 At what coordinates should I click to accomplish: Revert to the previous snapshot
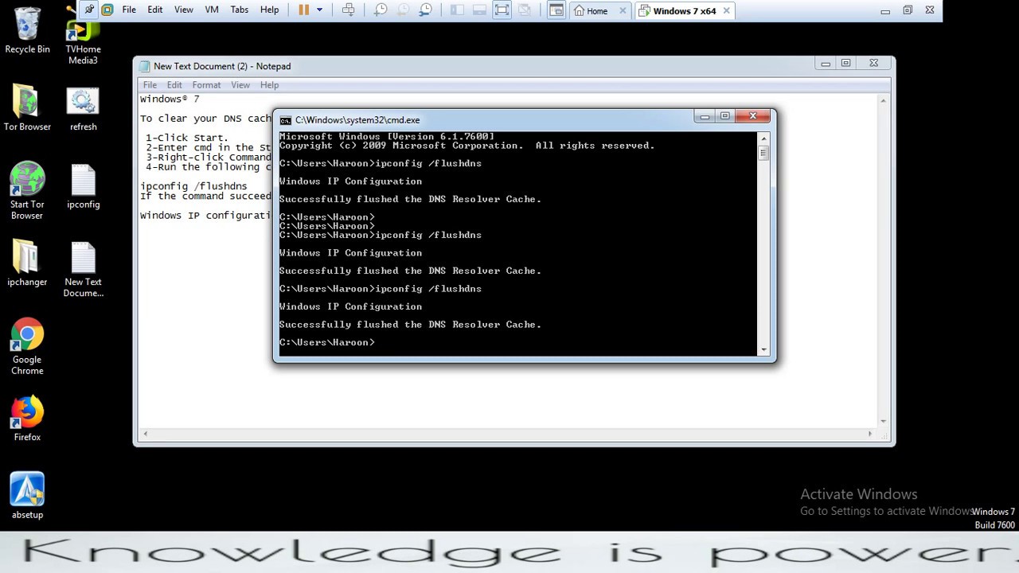pyautogui.click(x=403, y=10)
